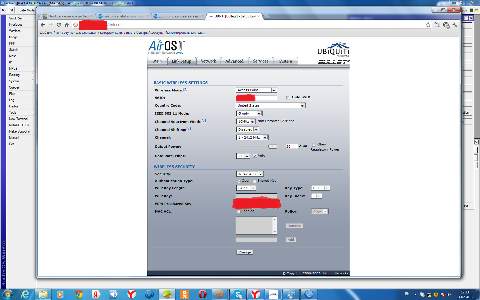
Task: Open Windows Explorer folder in taskbar
Action: 43,294
